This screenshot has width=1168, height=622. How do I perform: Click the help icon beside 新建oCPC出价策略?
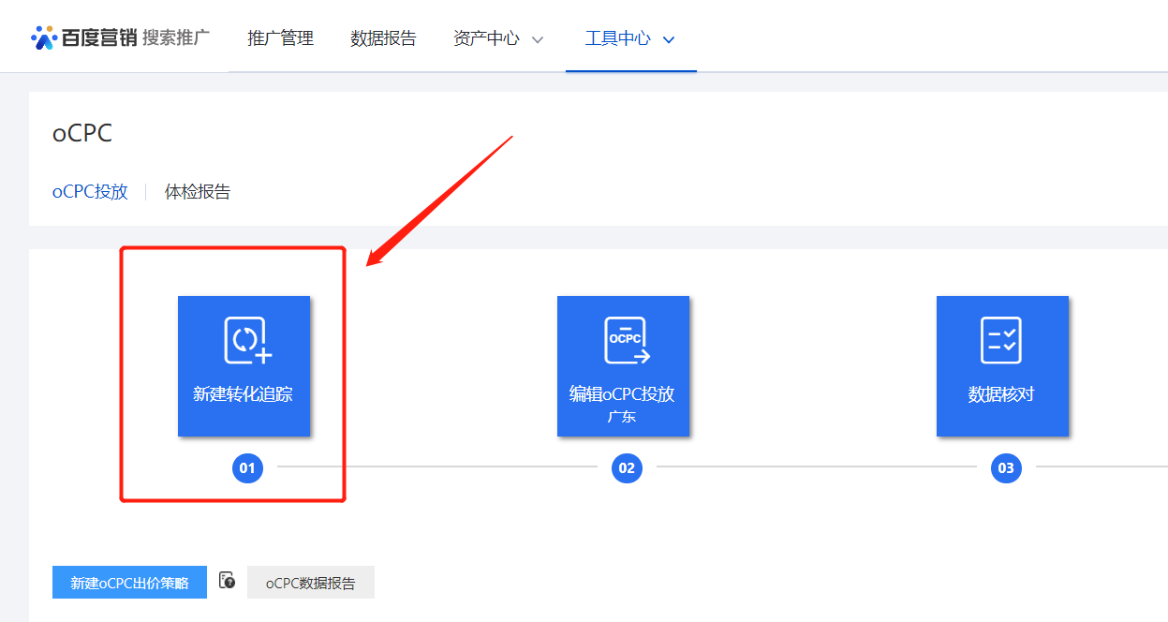227,581
